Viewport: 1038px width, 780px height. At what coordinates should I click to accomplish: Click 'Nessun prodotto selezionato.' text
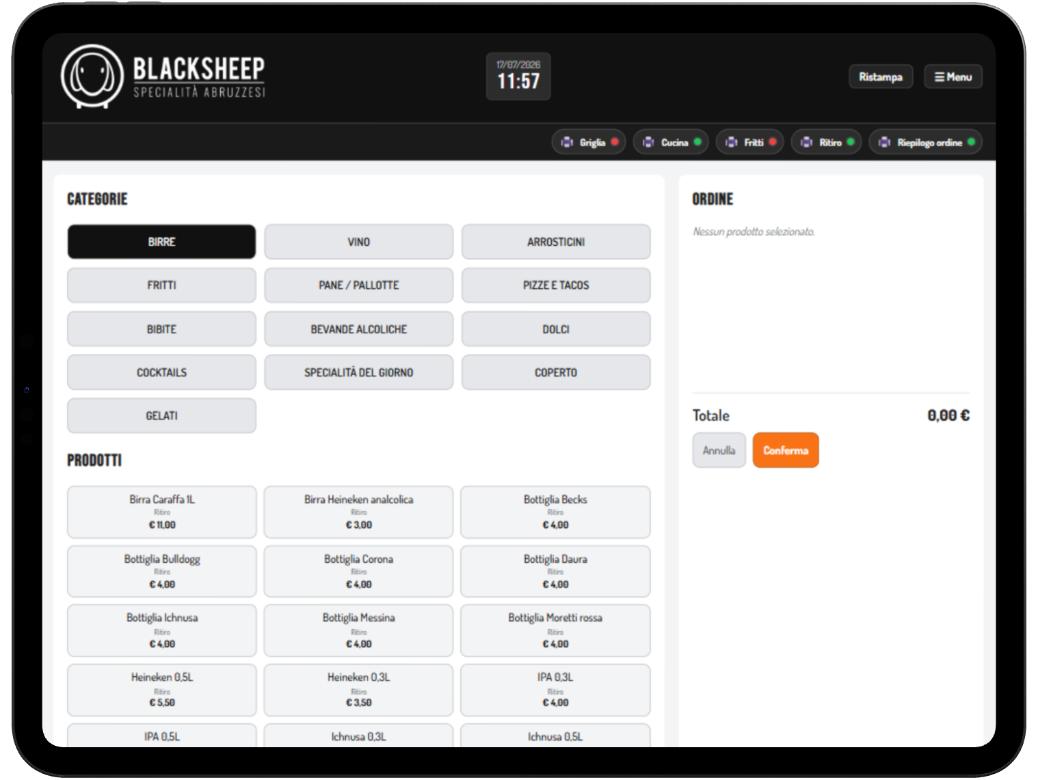tap(754, 232)
